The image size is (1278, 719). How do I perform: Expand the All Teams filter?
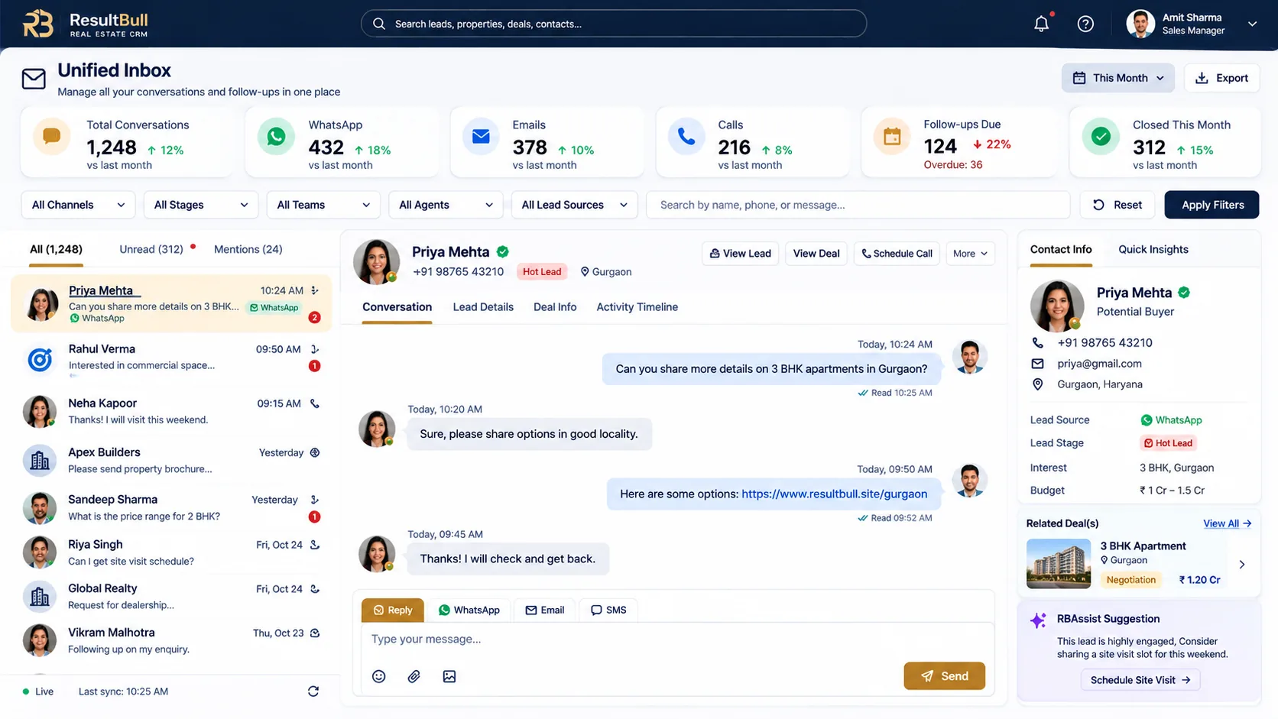[323, 205]
